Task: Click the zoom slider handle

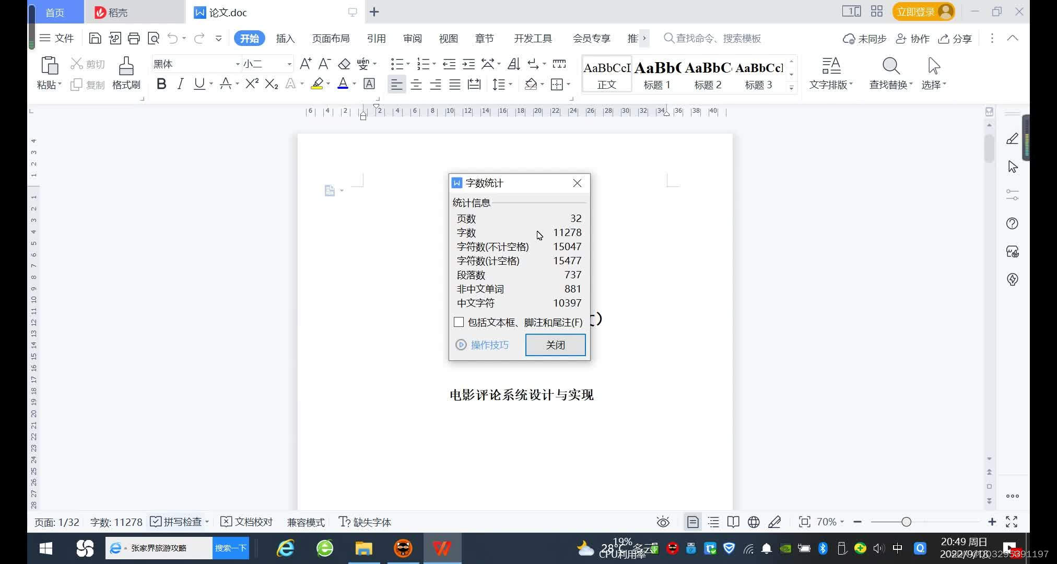Action: pos(906,522)
